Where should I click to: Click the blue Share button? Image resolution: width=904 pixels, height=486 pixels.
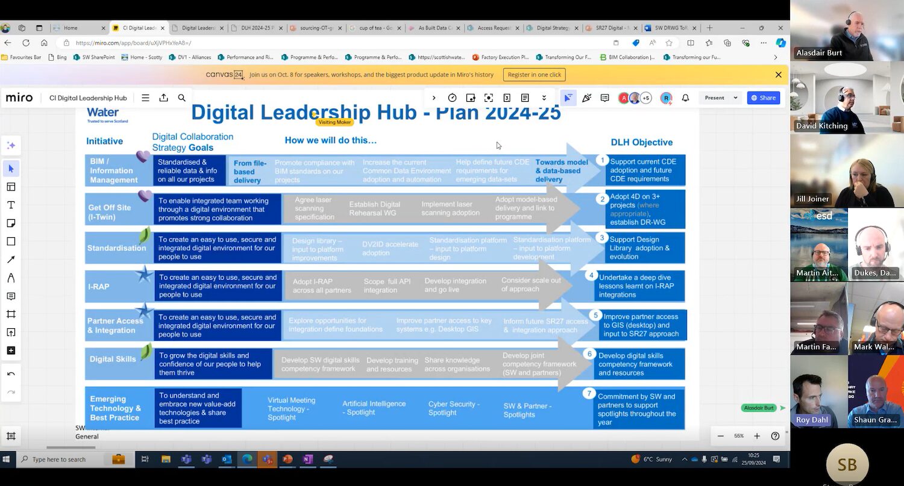(764, 98)
